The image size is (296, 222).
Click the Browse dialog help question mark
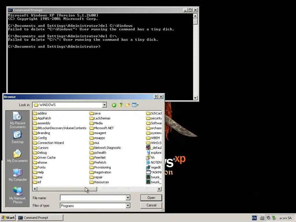[x=156, y=97]
